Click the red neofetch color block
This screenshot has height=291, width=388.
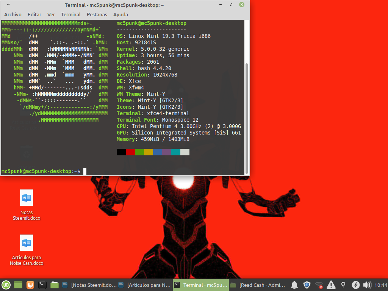point(130,152)
